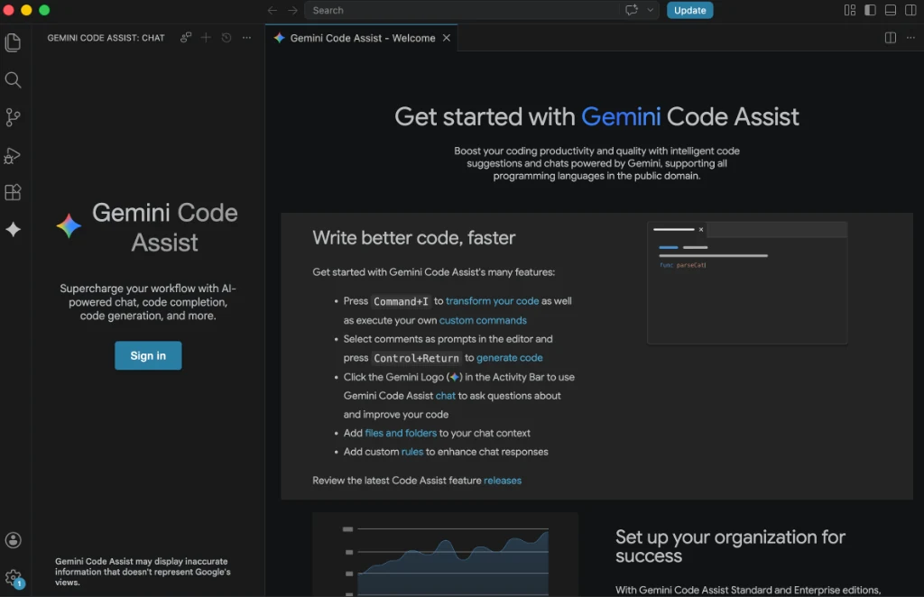Toggle the primary side bar

(x=871, y=10)
